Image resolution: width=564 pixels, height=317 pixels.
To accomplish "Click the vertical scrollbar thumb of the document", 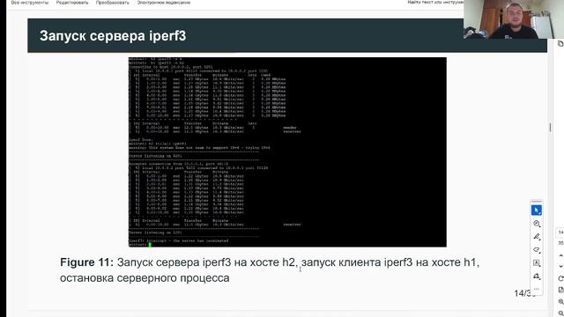I will pos(550,127).
